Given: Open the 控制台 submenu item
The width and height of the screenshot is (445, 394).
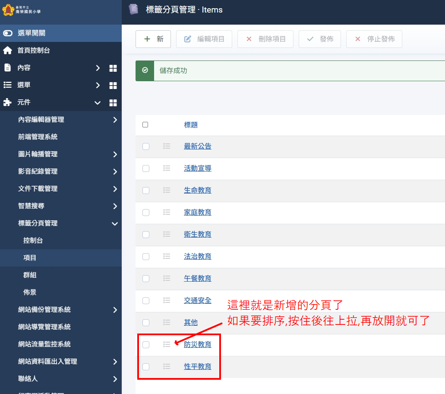Looking at the screenshot, I should (x=33, y=241).
